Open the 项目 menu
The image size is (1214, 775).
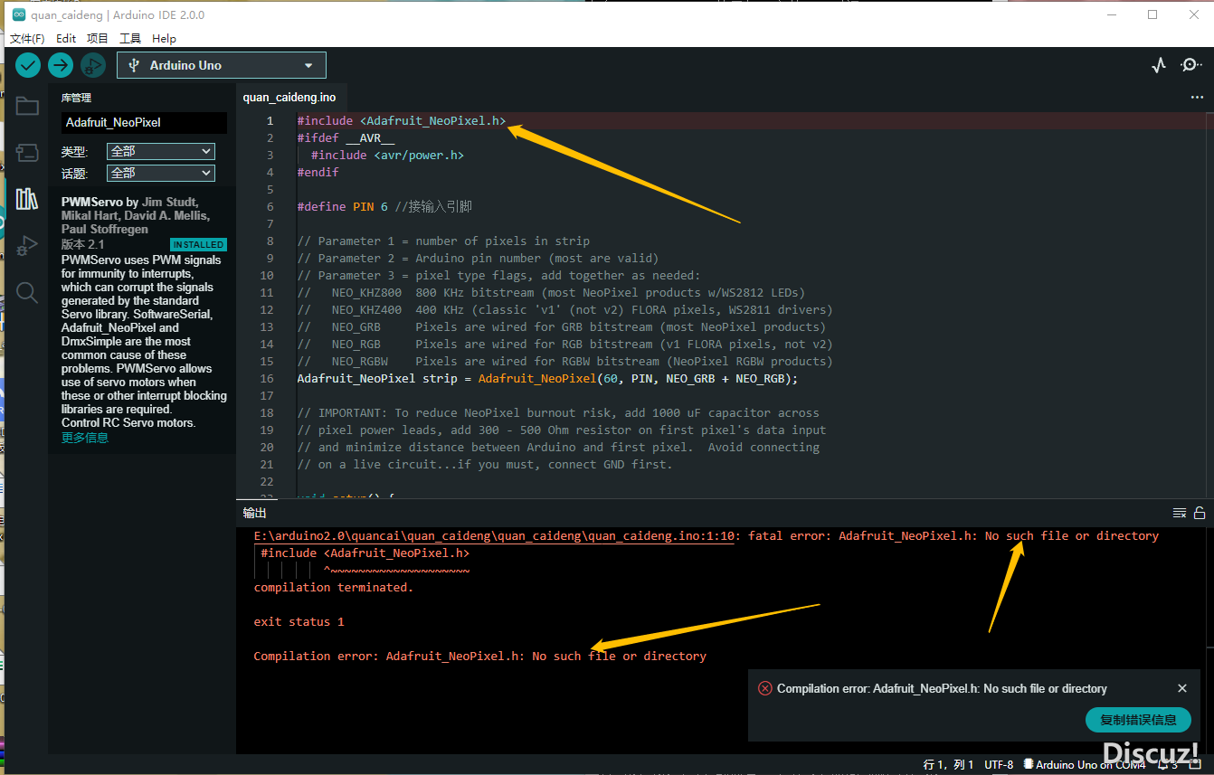pyautogui.click(x=98, y=39)
